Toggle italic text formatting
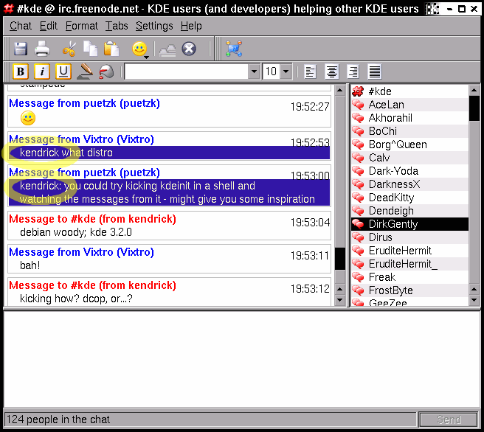Viewport: 484px width, 432px height. [42, 72]
